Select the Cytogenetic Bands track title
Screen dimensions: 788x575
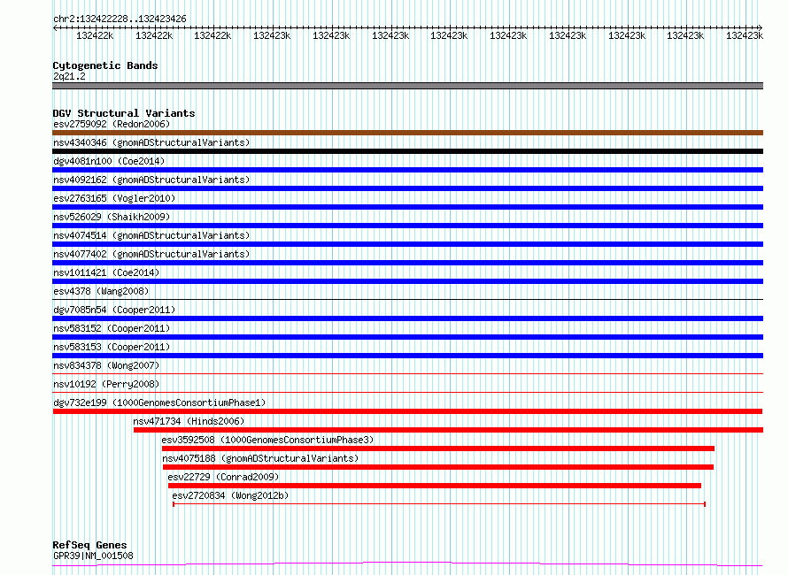pyautogui.click(x=105, y=65)
